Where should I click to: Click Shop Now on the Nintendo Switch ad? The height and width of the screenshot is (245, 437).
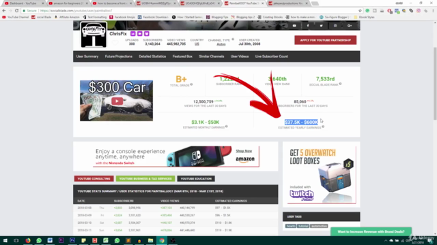pyautogui.click(x=244, y=151)
